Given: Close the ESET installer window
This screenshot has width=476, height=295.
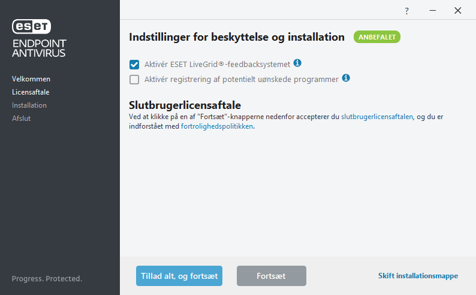Looking at the screenshot, I should (457, 11).
